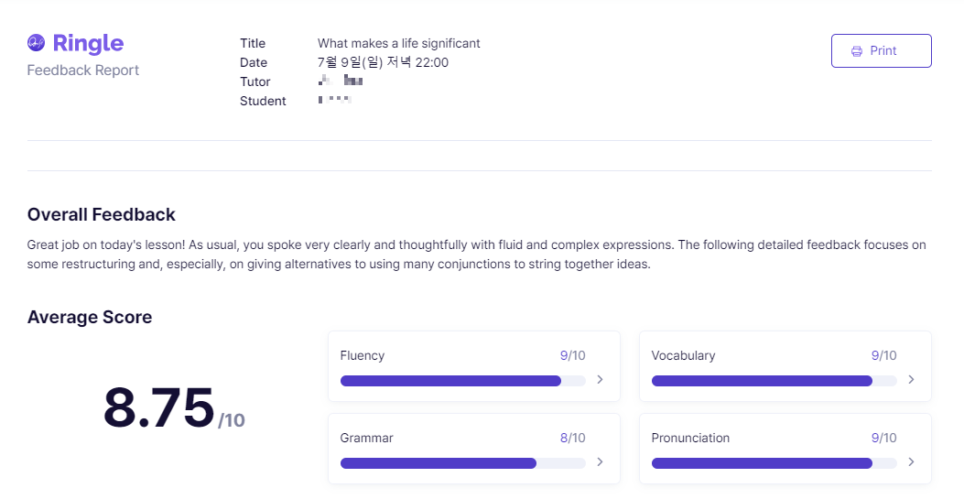Open Fluency details via chevron arrow
Image resolution: width=964 pixels, height=499 pixels.
(x=600, y=380)
